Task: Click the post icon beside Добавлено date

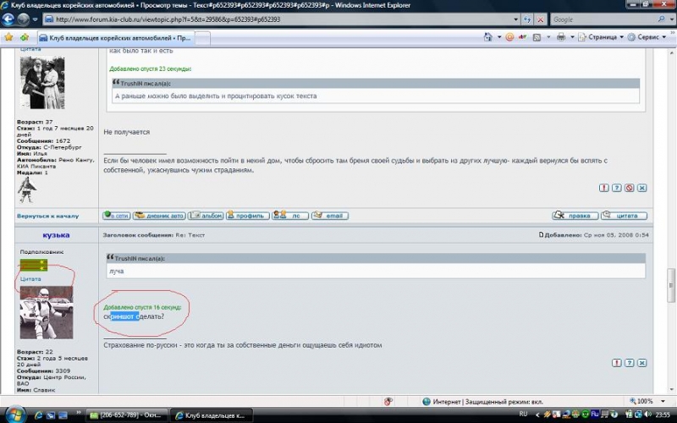Action: pos(542,234)
